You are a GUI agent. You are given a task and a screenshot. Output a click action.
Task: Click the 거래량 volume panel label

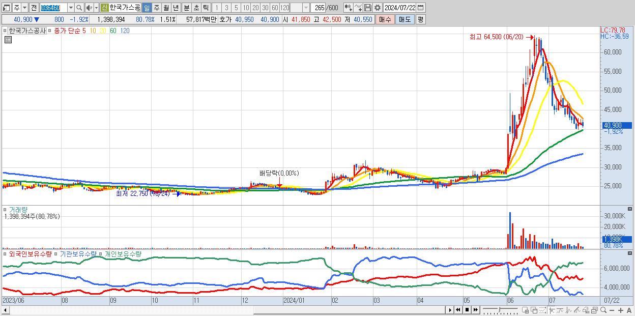tap(18, 209)
